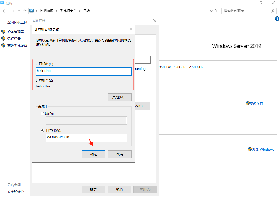Open the address bar history dropdown
280x197 pixels.
coord(211,11)
